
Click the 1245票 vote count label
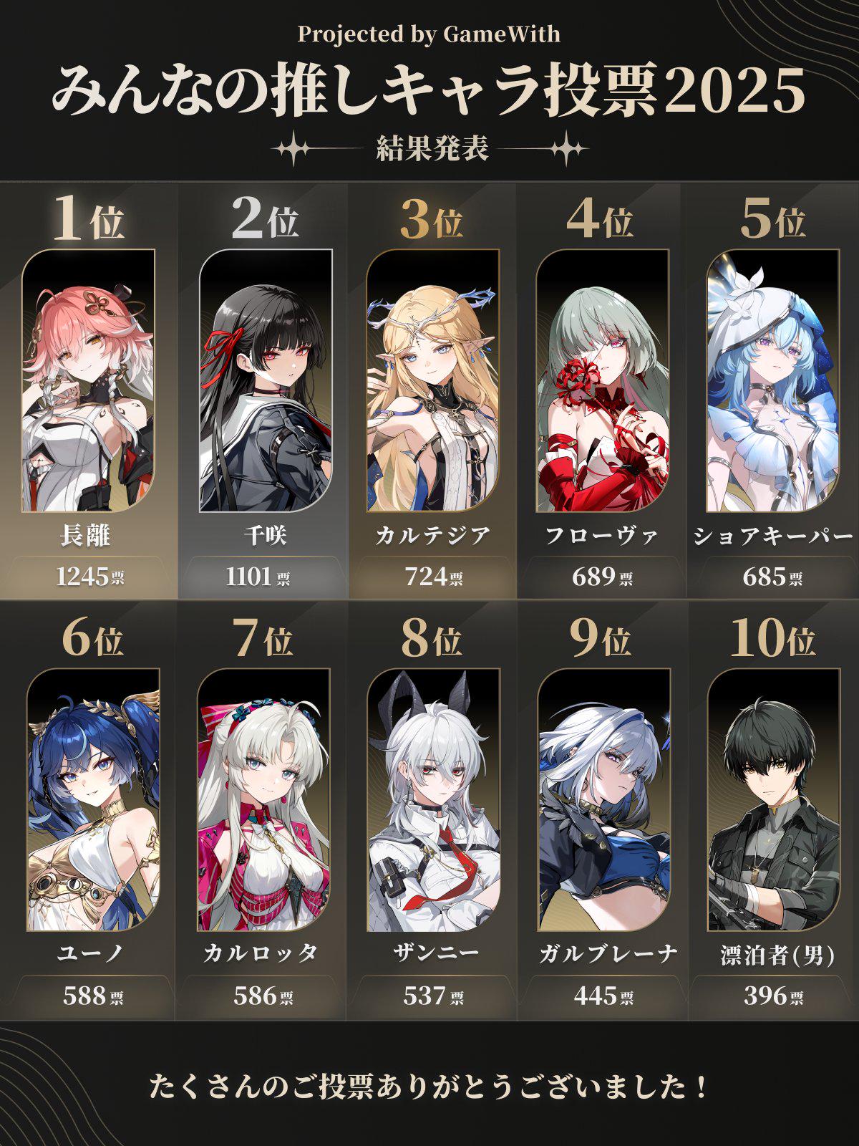click(89, 576)
